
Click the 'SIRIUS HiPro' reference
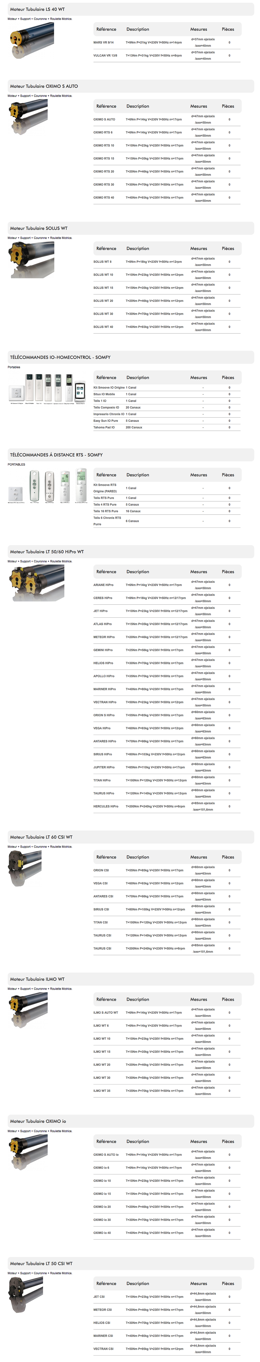[103, 755]
